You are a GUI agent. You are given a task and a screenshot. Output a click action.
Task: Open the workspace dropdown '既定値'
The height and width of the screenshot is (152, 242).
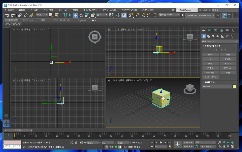click(x=225, y=10)
